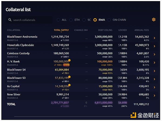Click the badge icon beside 6s Capital supply
162x121 pixels.
70,85
